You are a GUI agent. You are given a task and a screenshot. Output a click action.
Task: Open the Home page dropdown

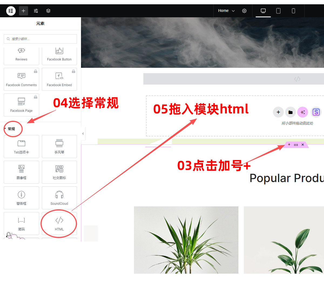click(226, 11)
